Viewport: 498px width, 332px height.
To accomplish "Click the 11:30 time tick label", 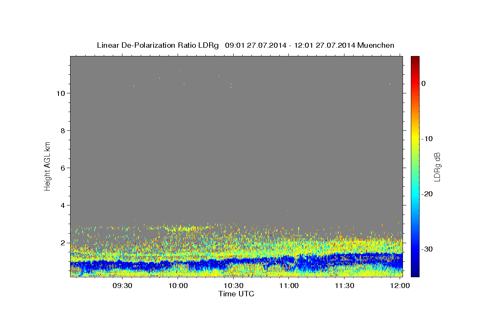I will [x=344, y=286].
